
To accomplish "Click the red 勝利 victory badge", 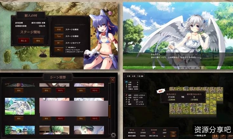I will [x=161, y=91].
